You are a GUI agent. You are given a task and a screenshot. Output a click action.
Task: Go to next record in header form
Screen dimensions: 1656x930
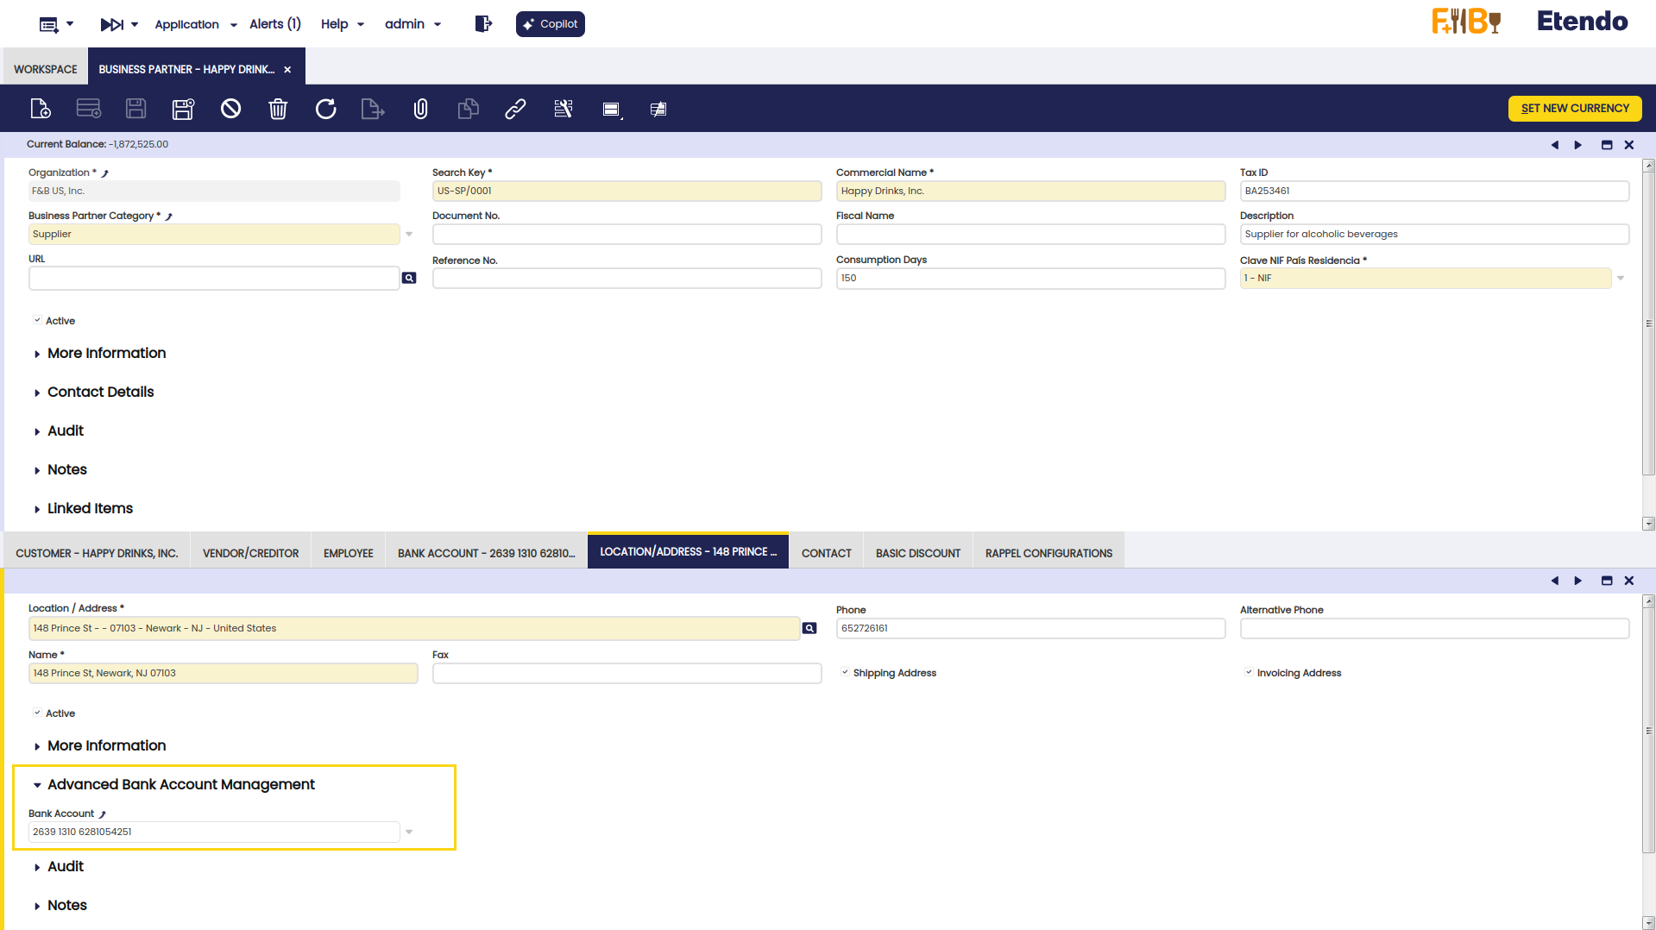point(1578,145)
